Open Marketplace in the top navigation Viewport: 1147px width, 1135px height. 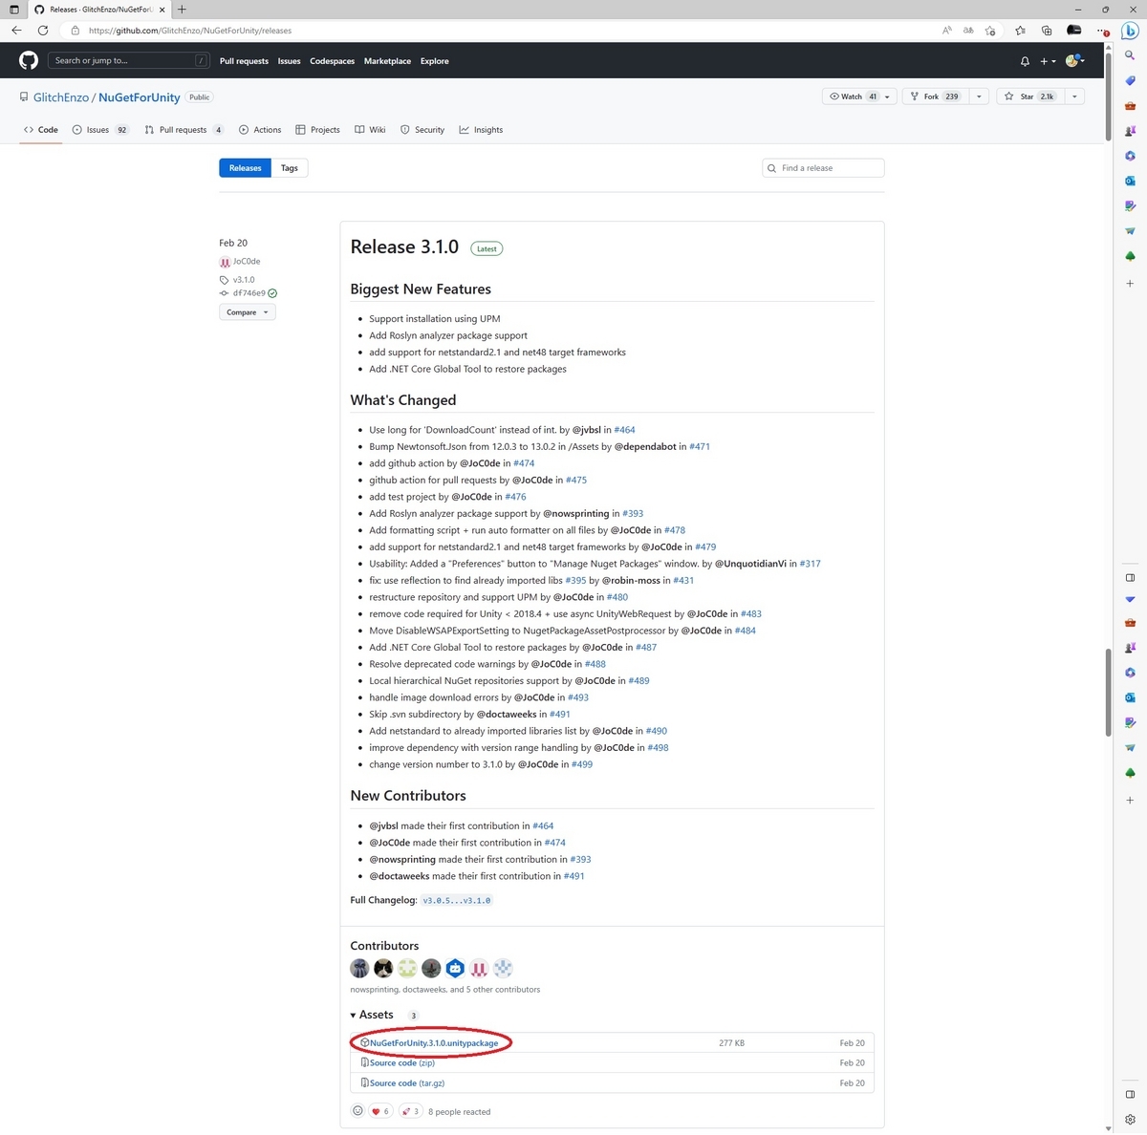tap(387, 61)
